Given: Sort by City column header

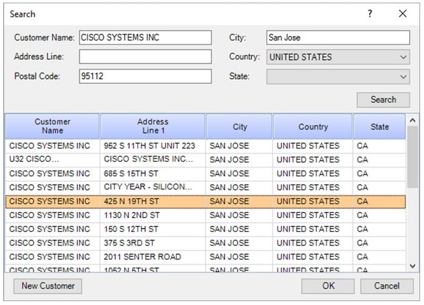Looking at the screenshot, I should pyautogui.click(x=239, y=126).
